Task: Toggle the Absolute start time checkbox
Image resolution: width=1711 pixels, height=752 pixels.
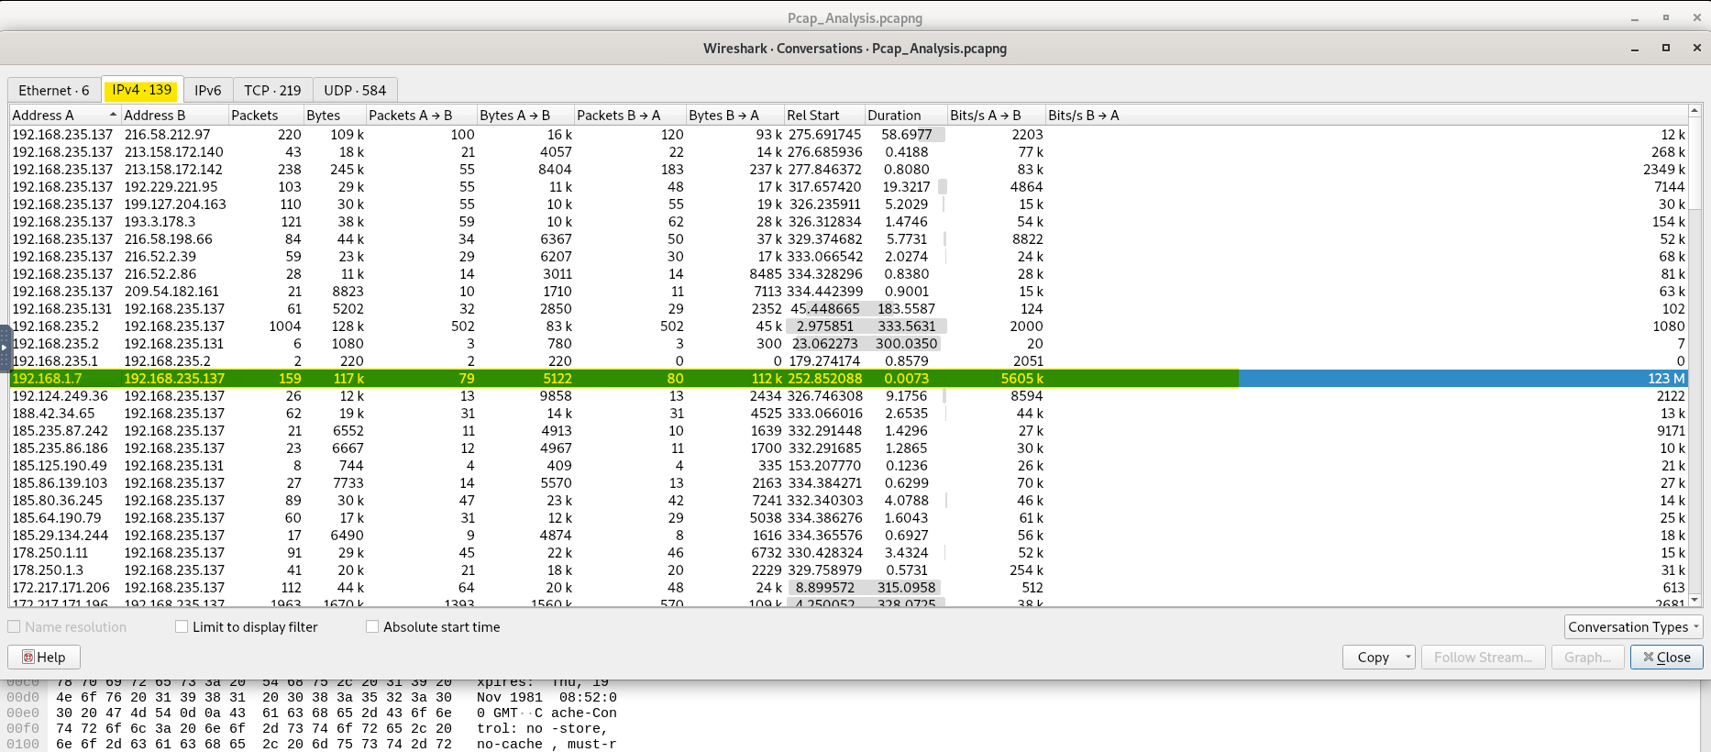Action: pyautogui.click(x=372, y=627)
